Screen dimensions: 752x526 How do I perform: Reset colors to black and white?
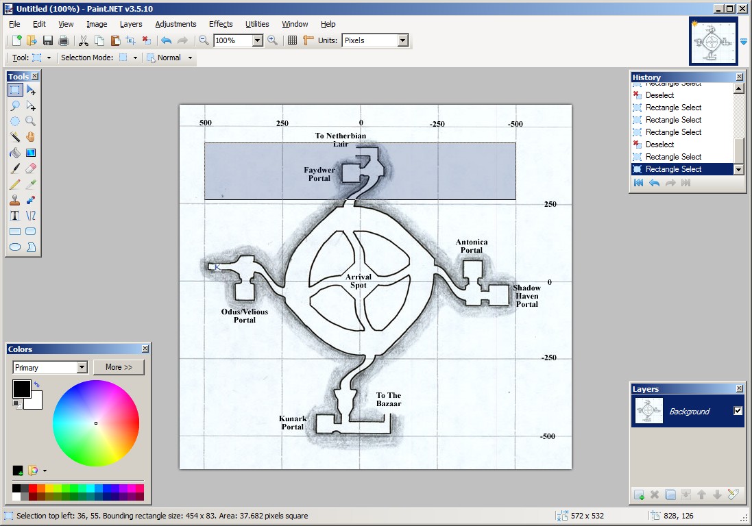[x=16, y=405]
